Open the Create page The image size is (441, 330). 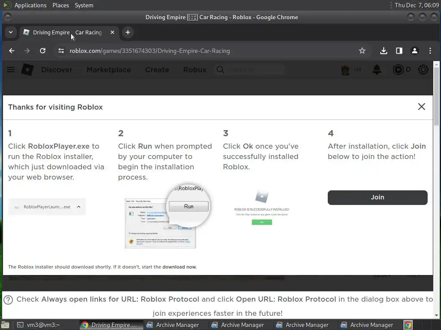coord(157,70)
